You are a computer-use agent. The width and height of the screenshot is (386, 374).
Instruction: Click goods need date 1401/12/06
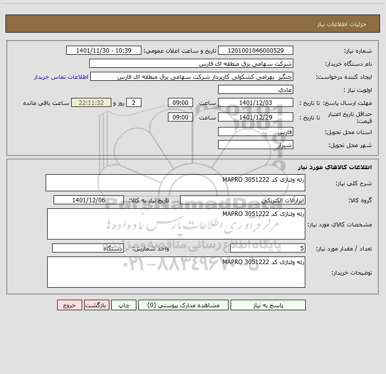pyautogui.click(x=89, y=200)
